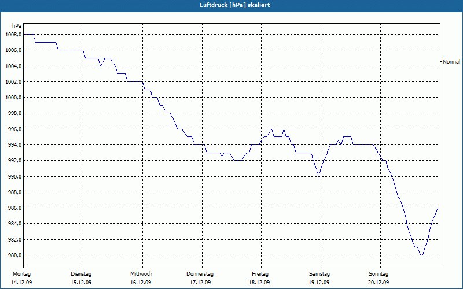Click the 1008,0 axis value
463x289 pixels.
point(13,35)
